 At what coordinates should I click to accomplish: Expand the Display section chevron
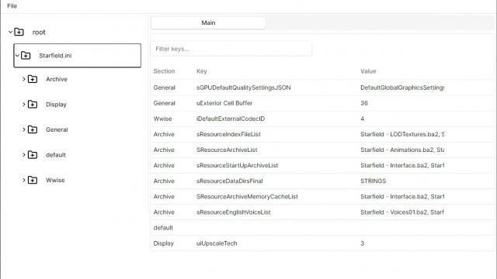pyautogui.click(x=24, y=105)
